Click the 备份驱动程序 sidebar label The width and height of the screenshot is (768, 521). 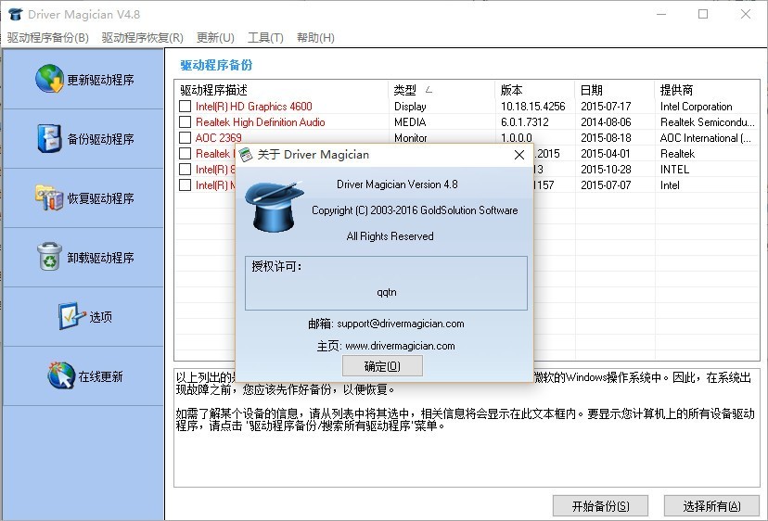click(x=100, y=139)
